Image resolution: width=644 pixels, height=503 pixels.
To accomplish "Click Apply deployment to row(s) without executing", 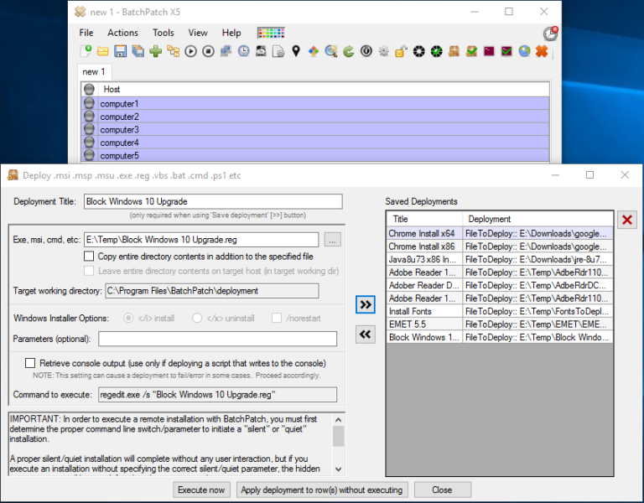I will (x=322, y=490).
